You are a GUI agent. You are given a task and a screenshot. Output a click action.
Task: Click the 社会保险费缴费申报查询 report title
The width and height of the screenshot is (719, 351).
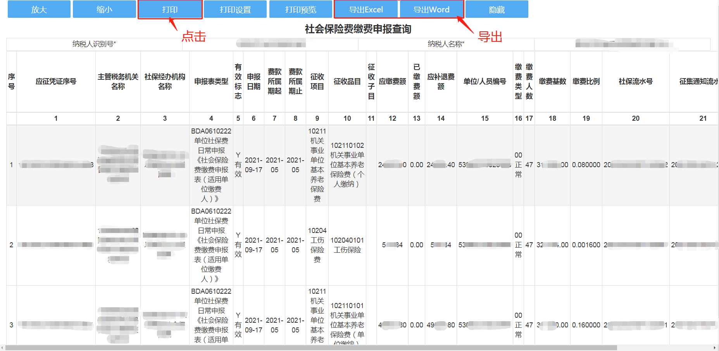tap(358, 29)
